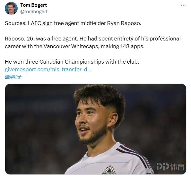Click the word "LAFC" in the first line
The width and height of the screenshot is (191, 177).
point(35,23)
